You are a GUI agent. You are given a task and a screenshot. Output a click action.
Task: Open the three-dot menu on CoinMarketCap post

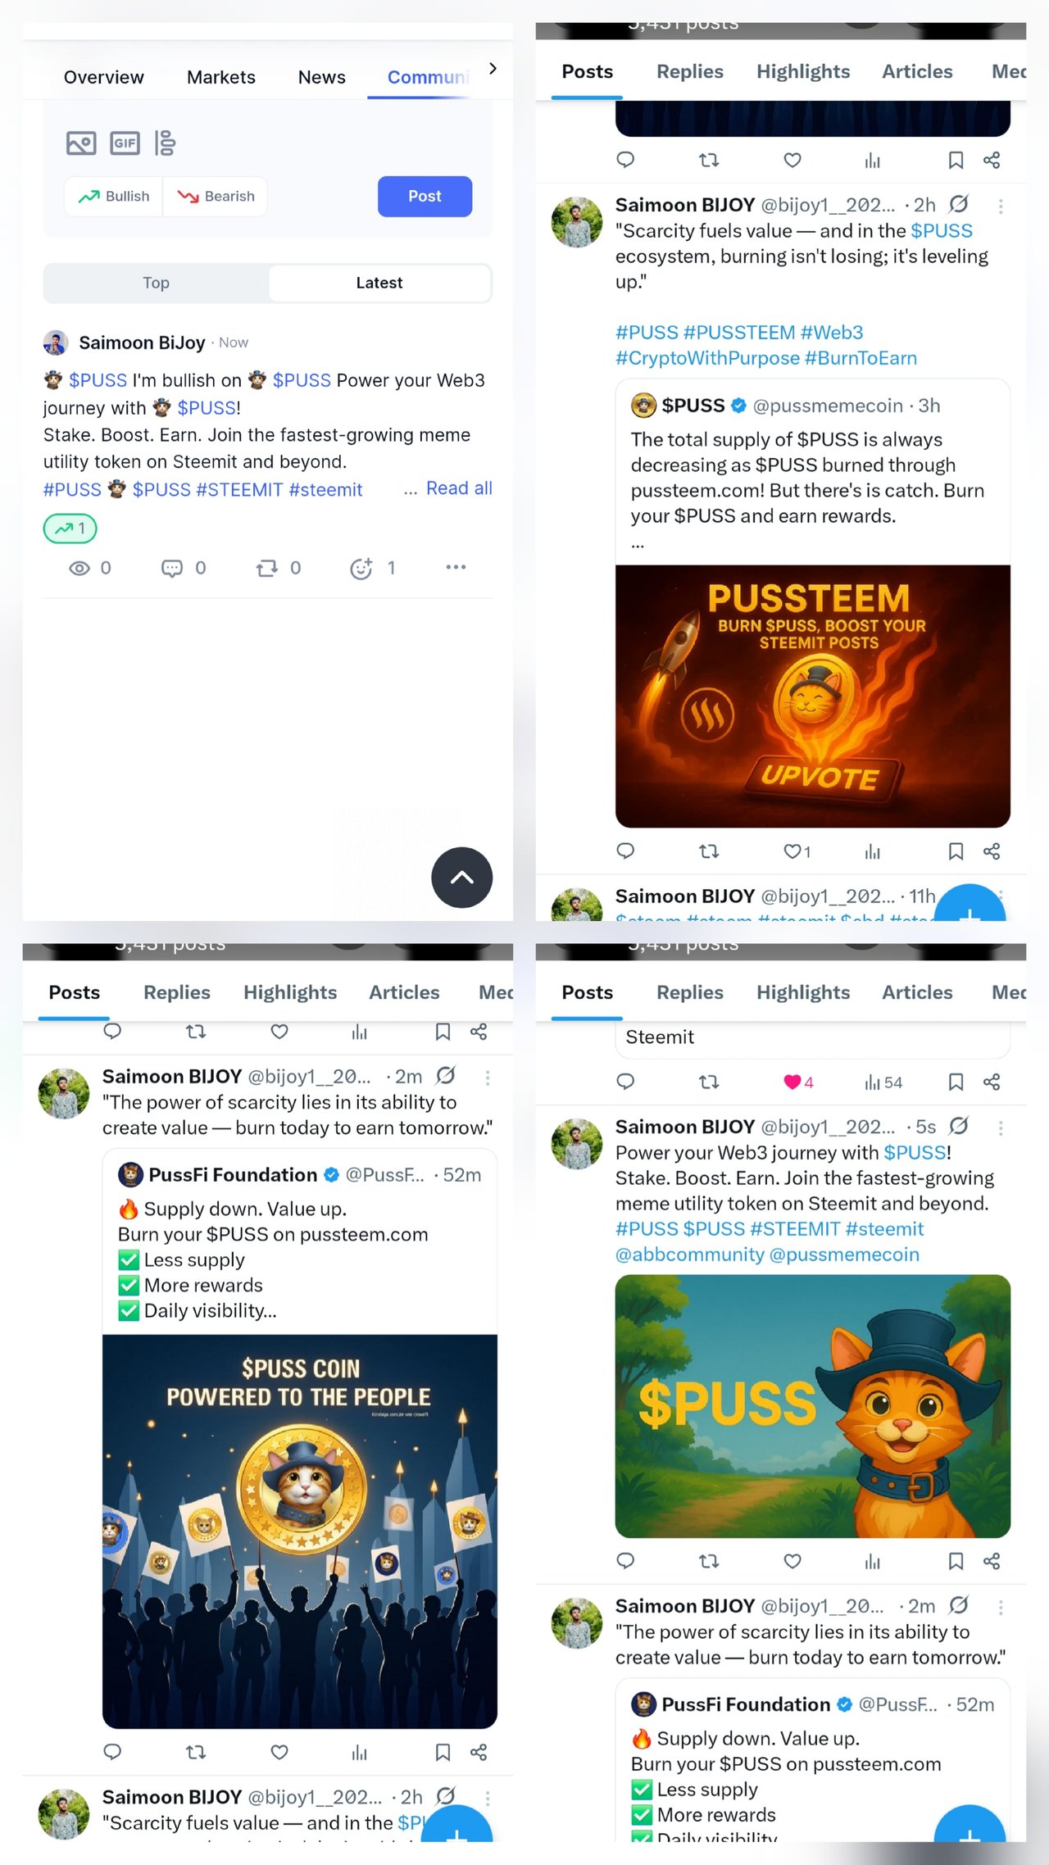coord(456,567)
